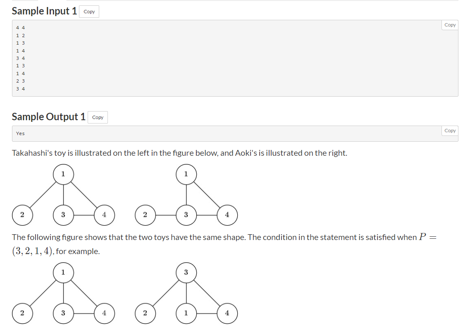This screenshot has width=463, height=328.
Task: Click the last line of the sample input
Action: [20, 88]
